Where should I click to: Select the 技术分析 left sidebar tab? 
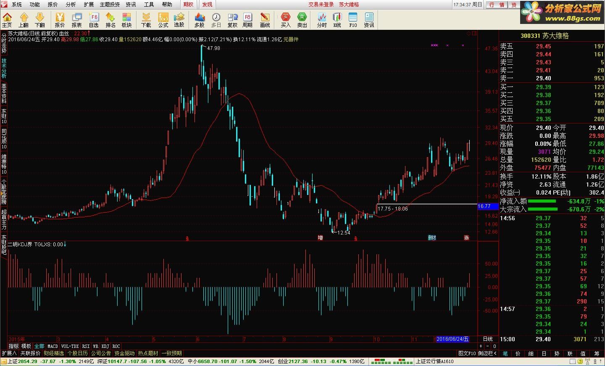(x=4, y=68)
